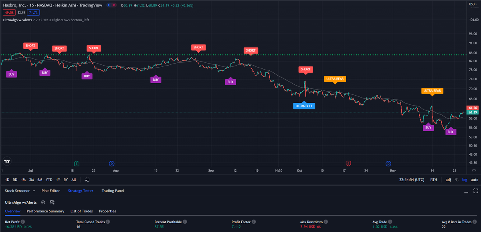The height and width of the screenshot is (232, 481).
Task: Maximize the Strategy Tester panel
Action: 476,191
